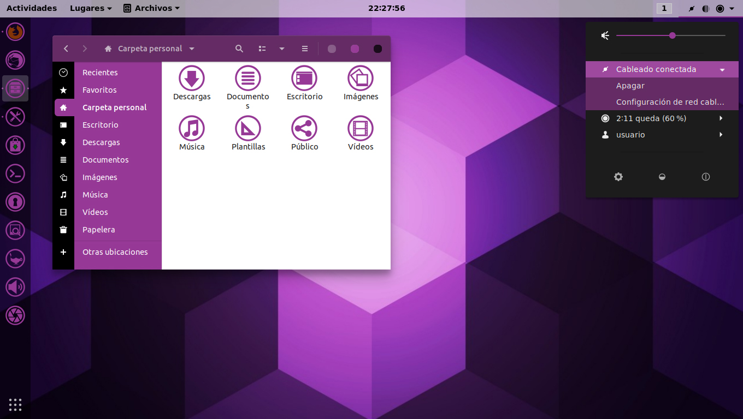Open the Vídeos folder icon
This screenshot has height=419, width=743.
361,129
